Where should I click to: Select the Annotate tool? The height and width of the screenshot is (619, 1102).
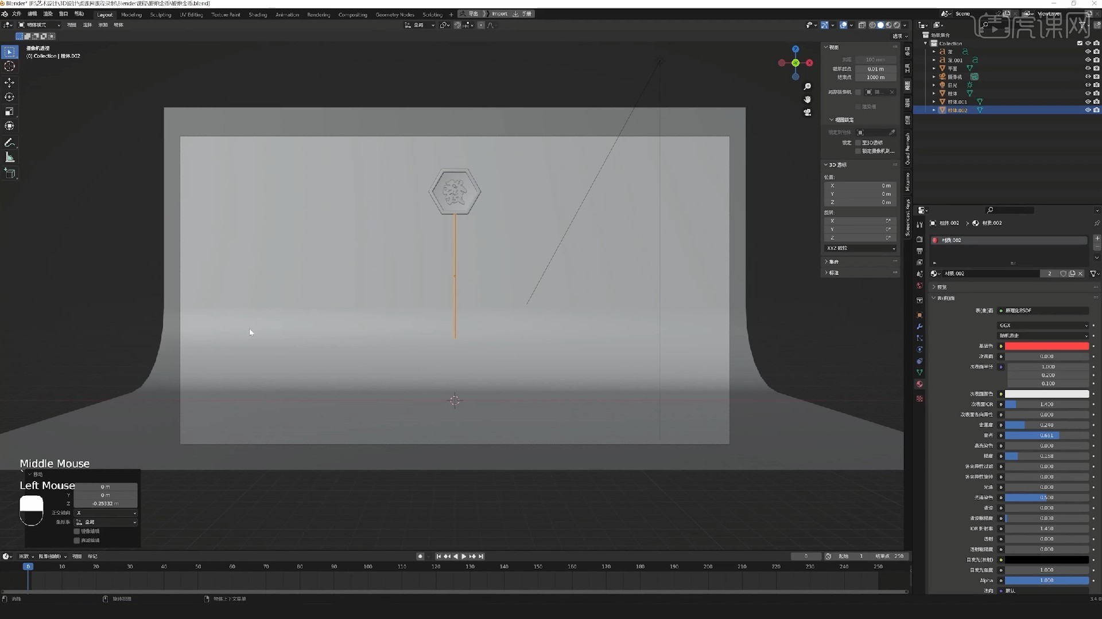click(10, 143)
